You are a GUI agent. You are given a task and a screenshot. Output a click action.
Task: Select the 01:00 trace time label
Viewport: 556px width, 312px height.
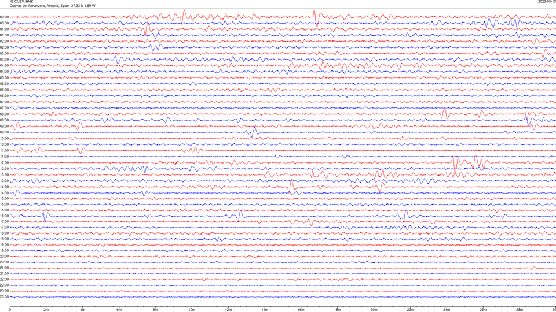(x=4, y=29)
